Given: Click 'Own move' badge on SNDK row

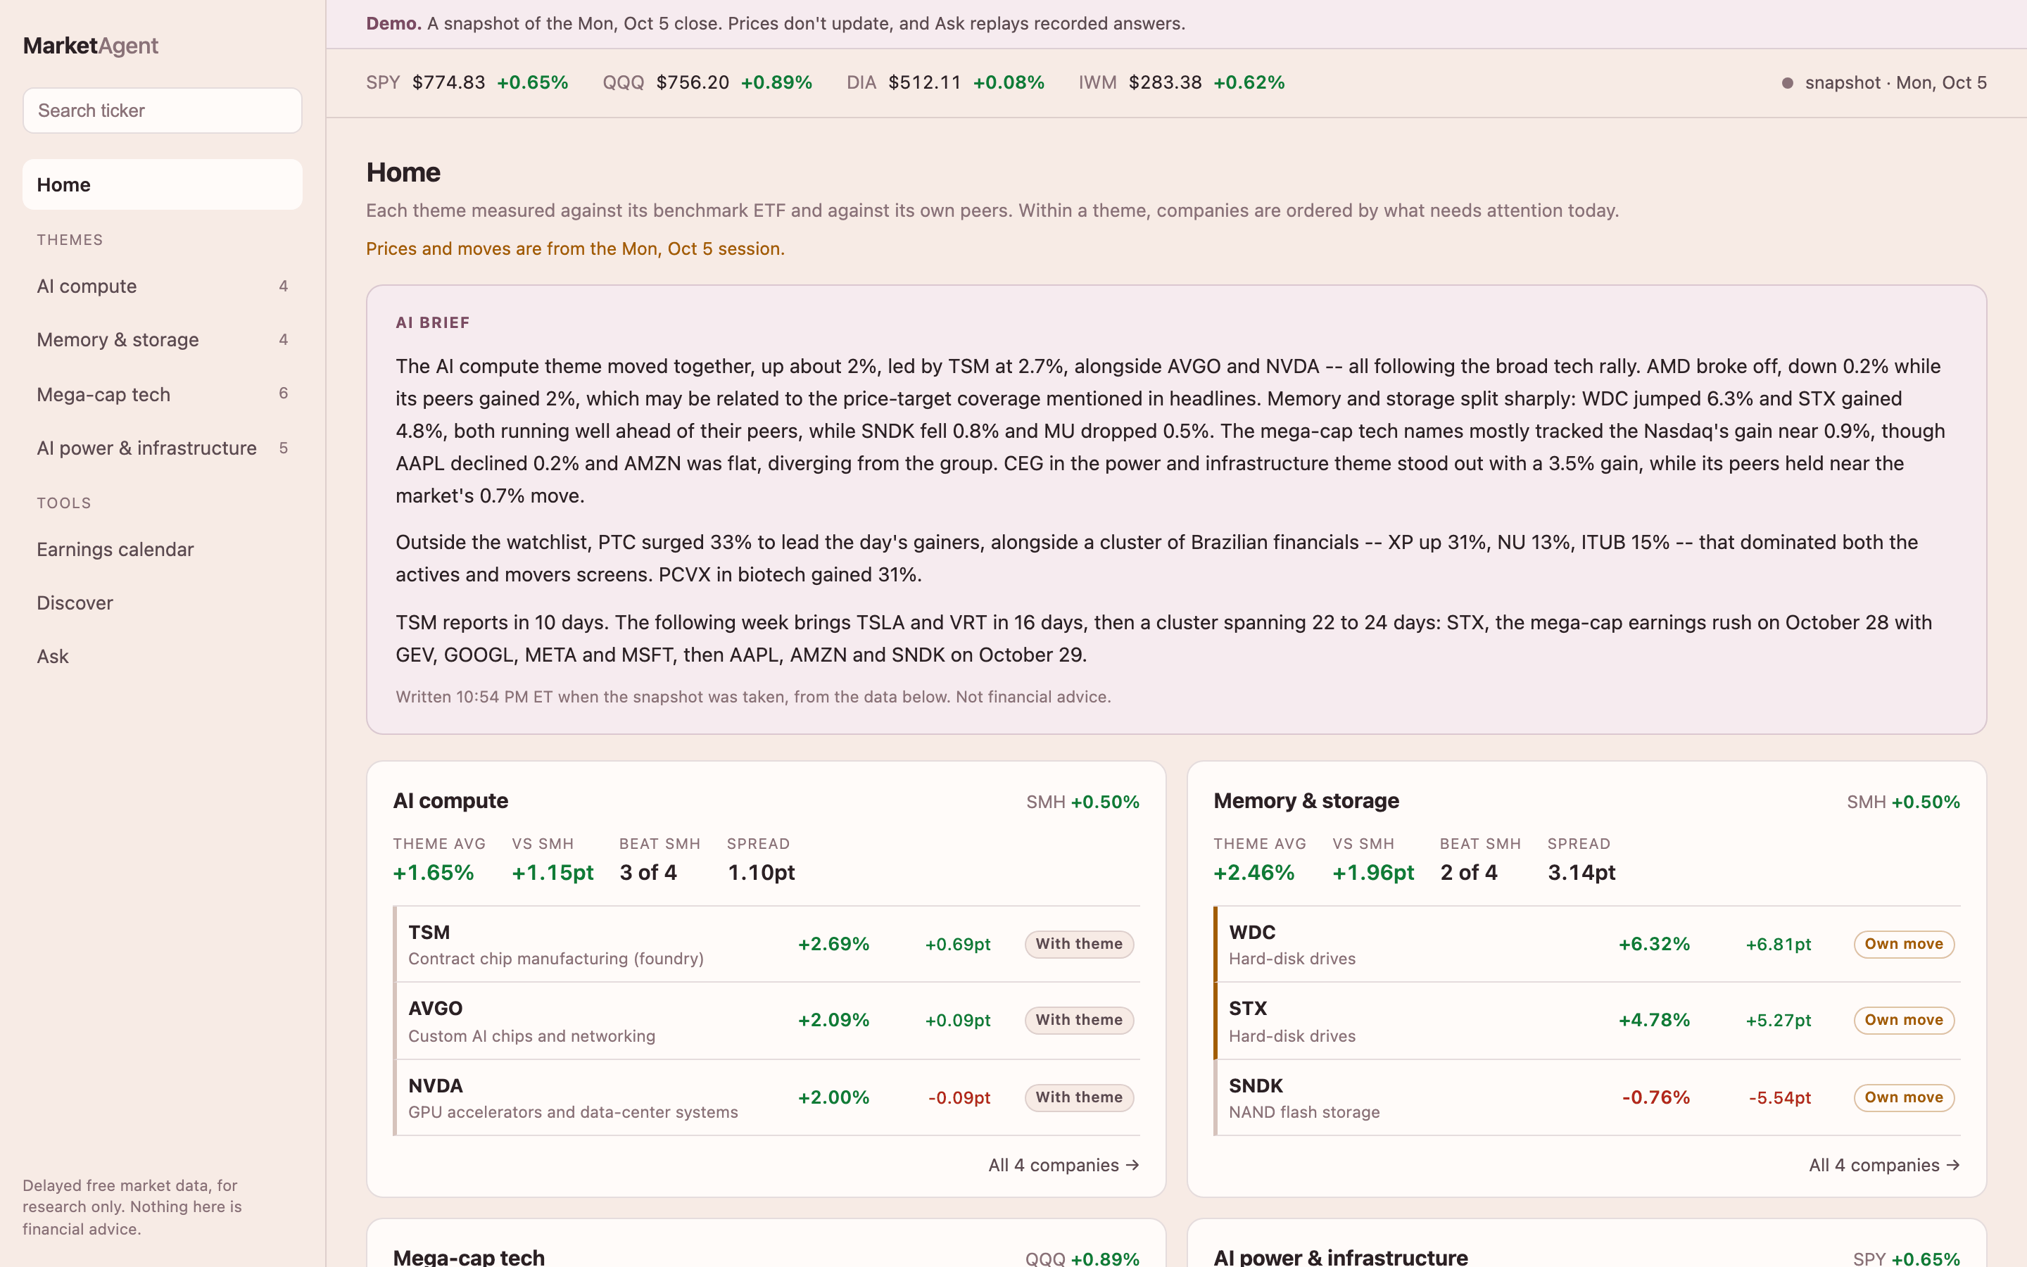Looking at the screenshot, I should 1904,1098.
